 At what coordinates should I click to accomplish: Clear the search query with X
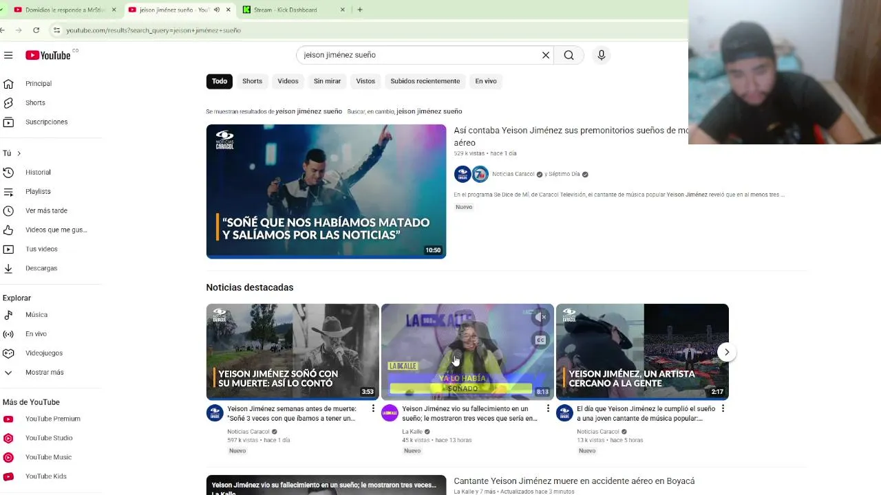click(546, 55)
